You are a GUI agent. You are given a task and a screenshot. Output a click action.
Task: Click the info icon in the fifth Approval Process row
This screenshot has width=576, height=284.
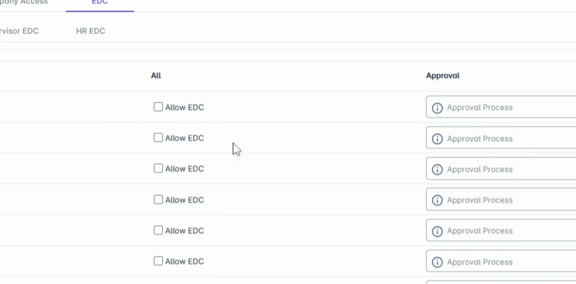coord(437,231)
